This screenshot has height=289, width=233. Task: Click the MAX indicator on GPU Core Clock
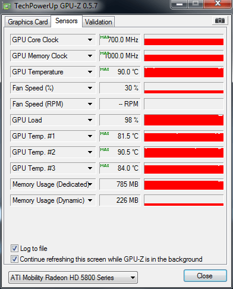pyautogui.click(x=105, y=37)
